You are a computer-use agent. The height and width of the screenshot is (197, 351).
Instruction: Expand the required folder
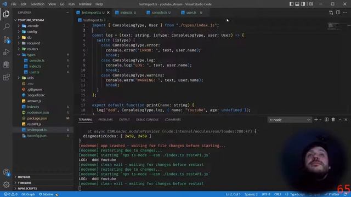(x=33, y=43)
